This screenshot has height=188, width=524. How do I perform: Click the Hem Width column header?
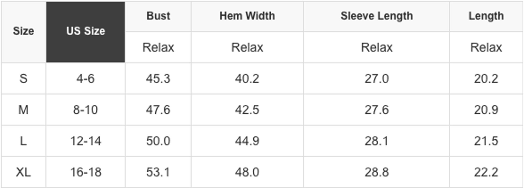[247, 16]
